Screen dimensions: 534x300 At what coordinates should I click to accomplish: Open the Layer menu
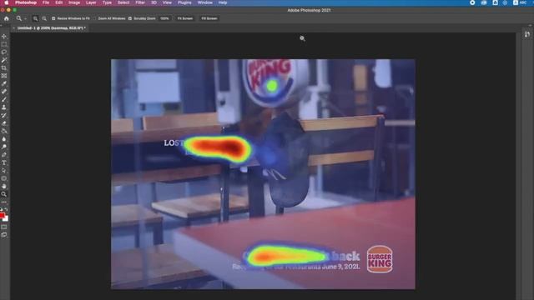[91, 2]
